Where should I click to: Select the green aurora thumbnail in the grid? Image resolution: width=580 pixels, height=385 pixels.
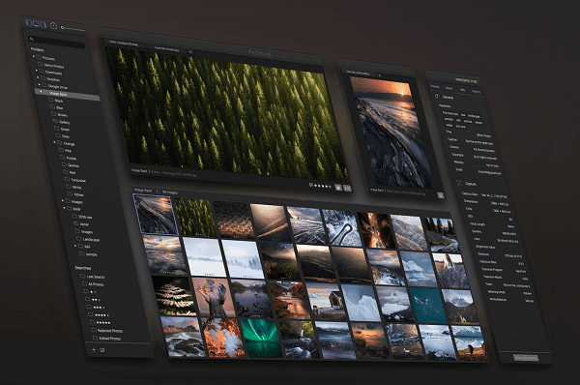click(x=261, y=339)
